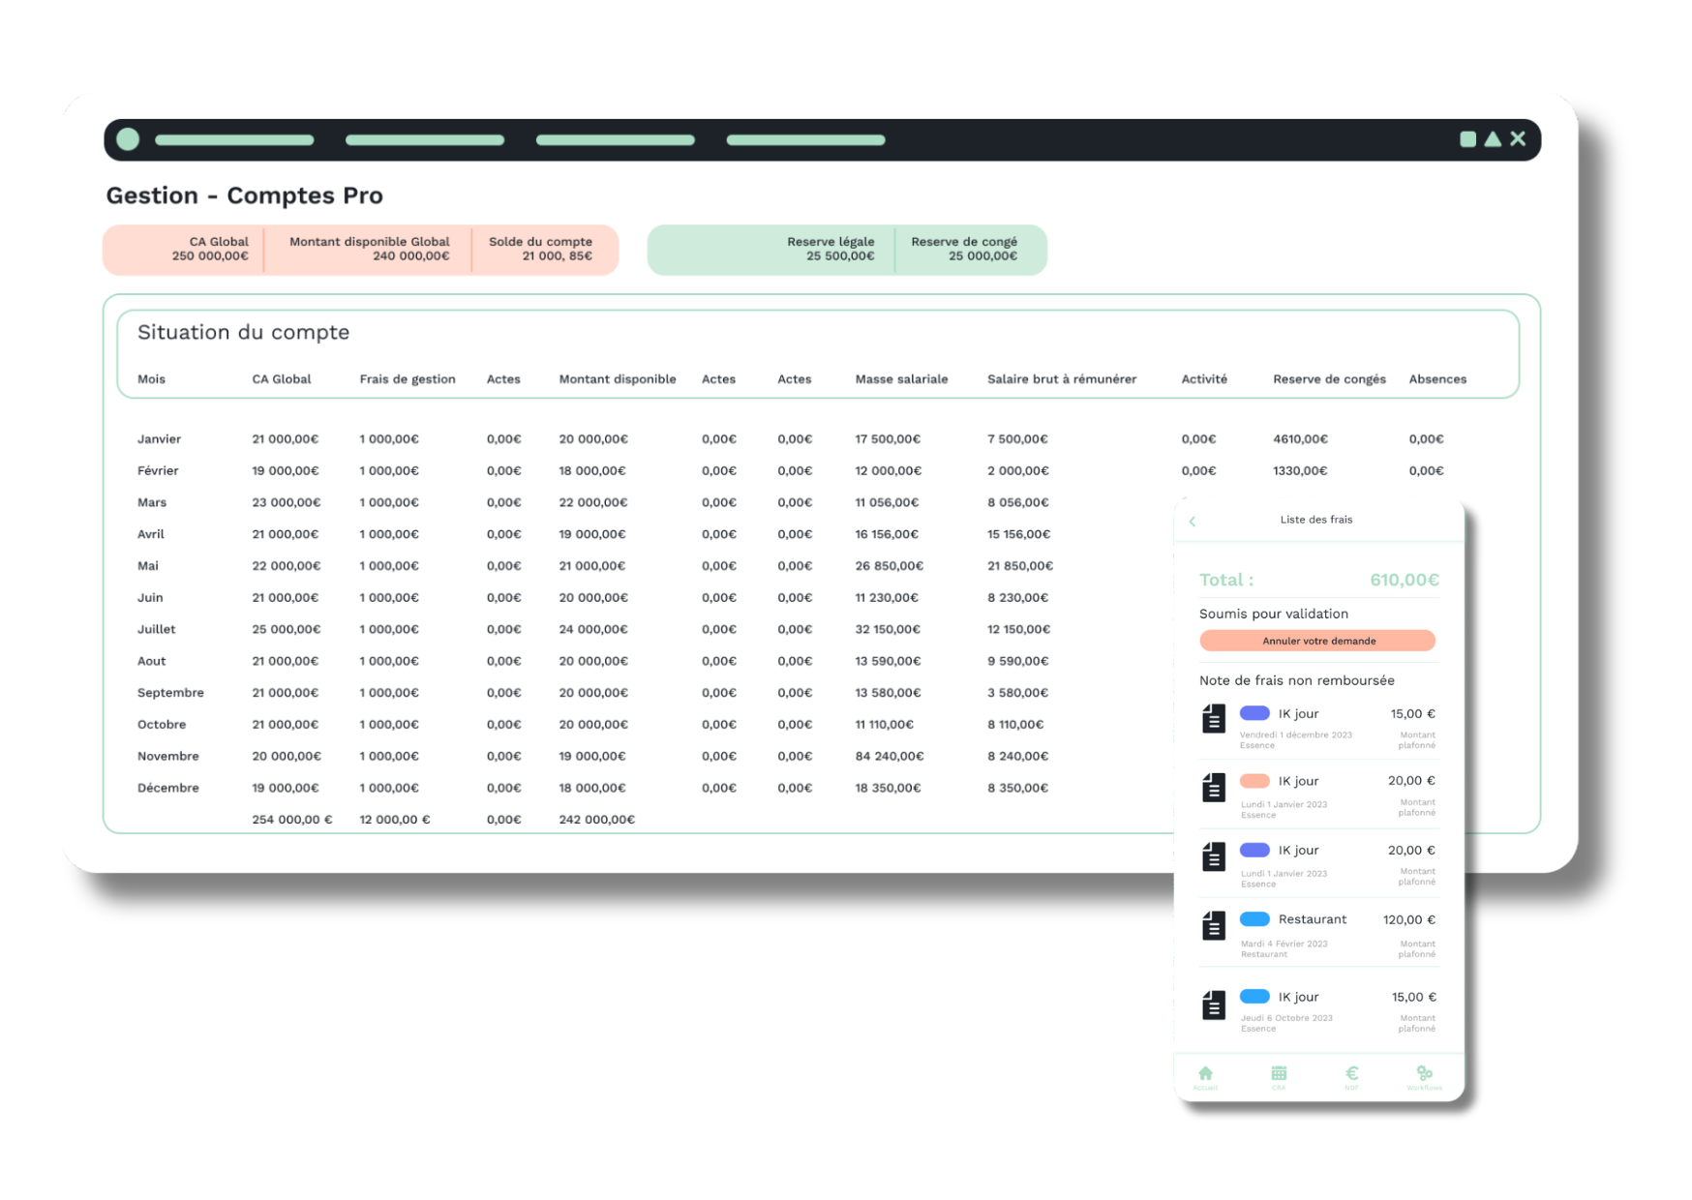1692x1200 pixels.
Task: Click the blue pill on Restaurant expense
Action: pyautogui.click(x=1254, y=919)
